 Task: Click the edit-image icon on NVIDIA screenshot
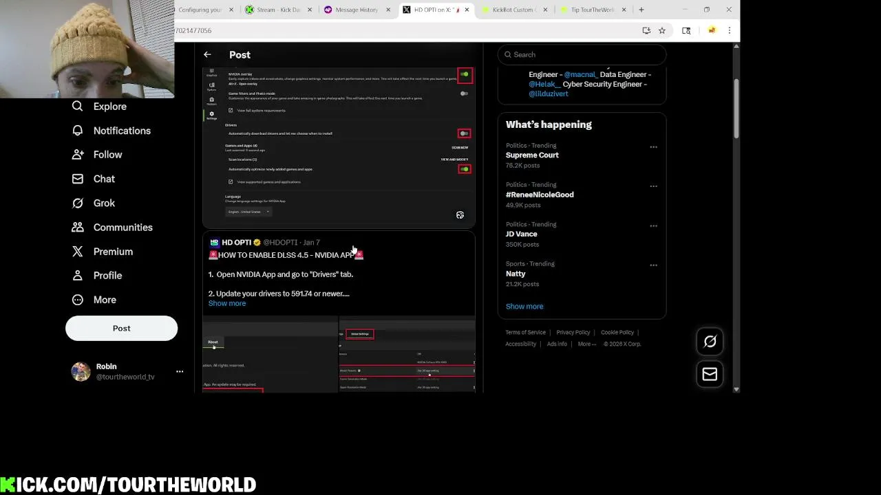pos(460,215)
